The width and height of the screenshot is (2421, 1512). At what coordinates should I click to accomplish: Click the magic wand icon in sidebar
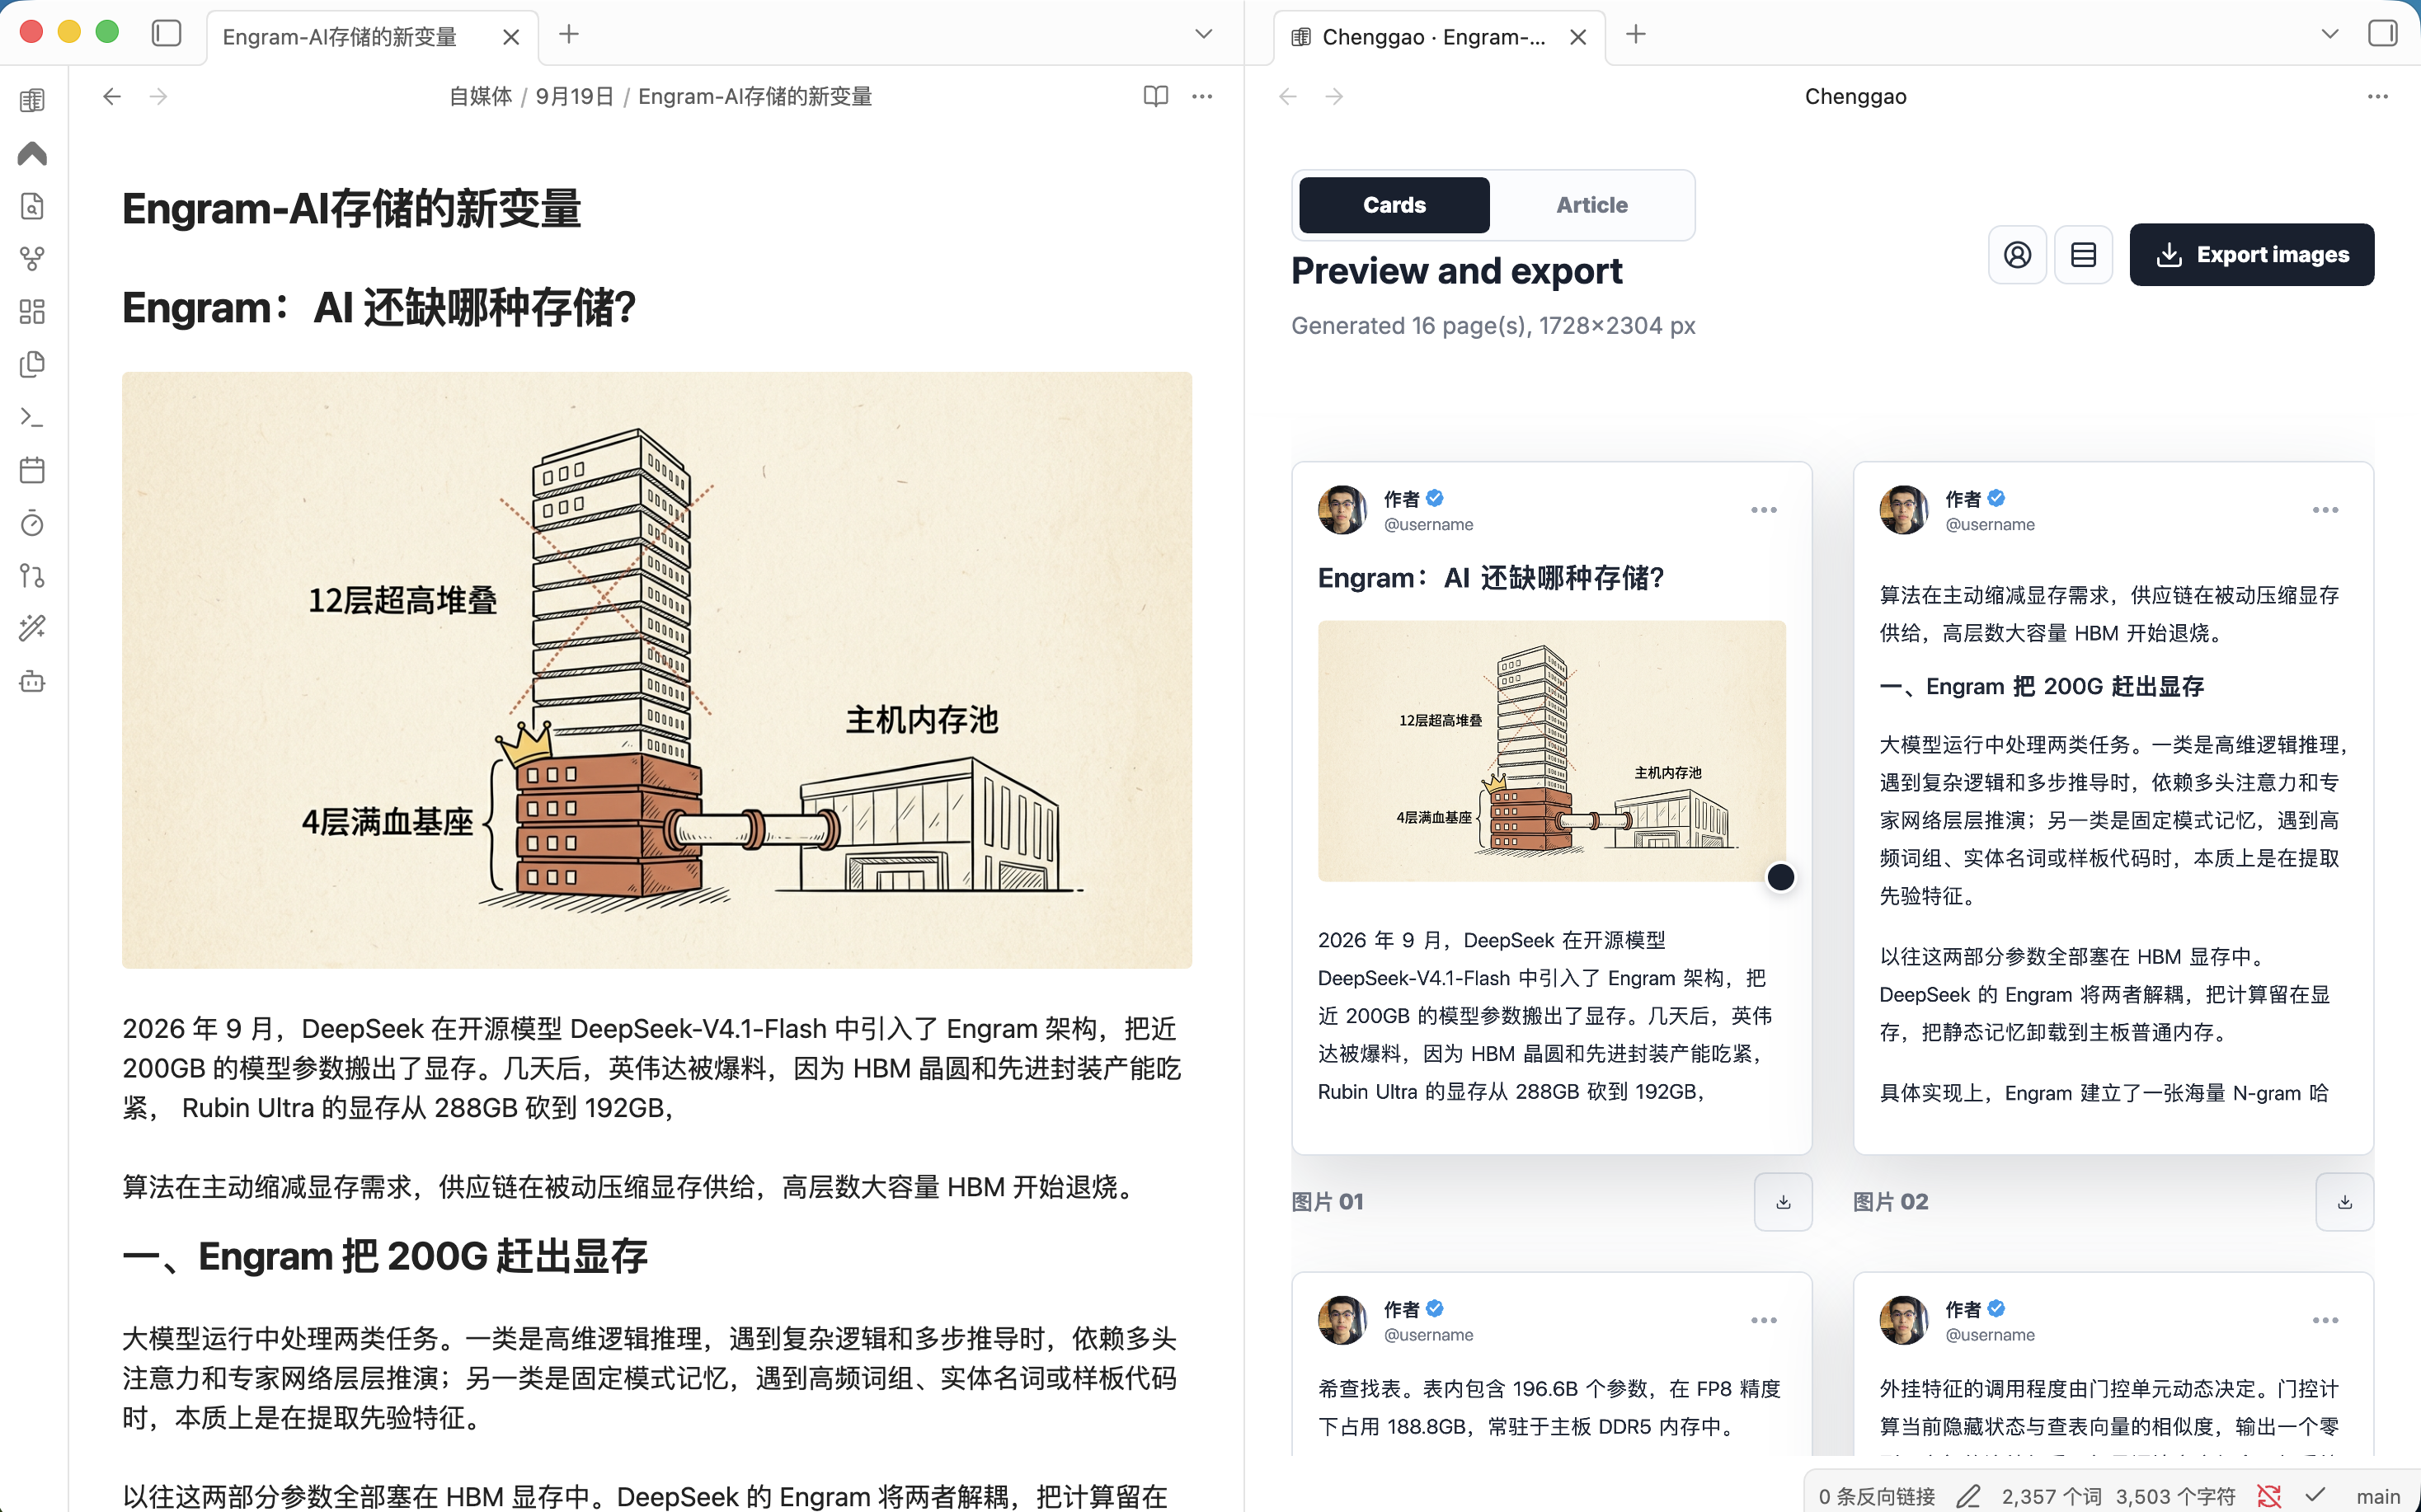pos(32,628)
